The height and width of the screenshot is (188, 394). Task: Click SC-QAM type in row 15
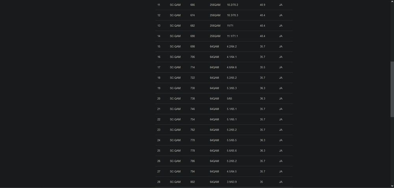click(x=175, y=46)
